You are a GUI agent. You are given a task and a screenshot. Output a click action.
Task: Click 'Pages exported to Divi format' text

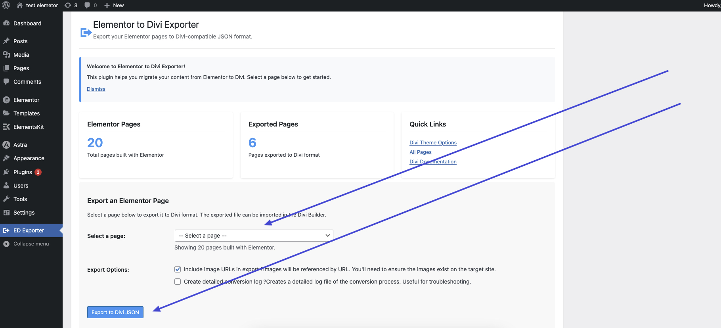point(284,155)
